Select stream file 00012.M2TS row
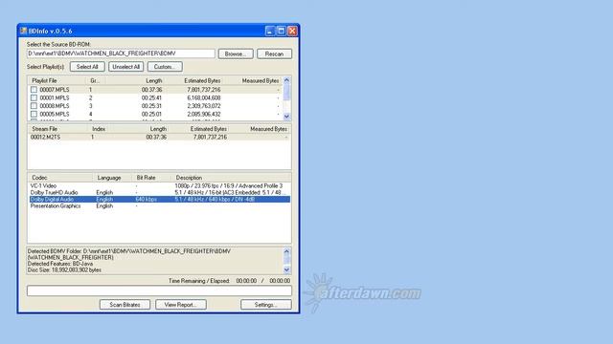 click(x=159, y=138)
